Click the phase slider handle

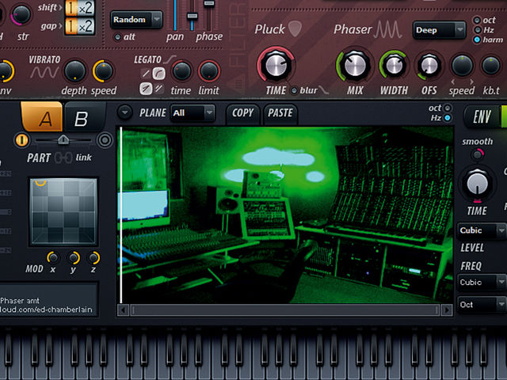[x=209, y=3]
